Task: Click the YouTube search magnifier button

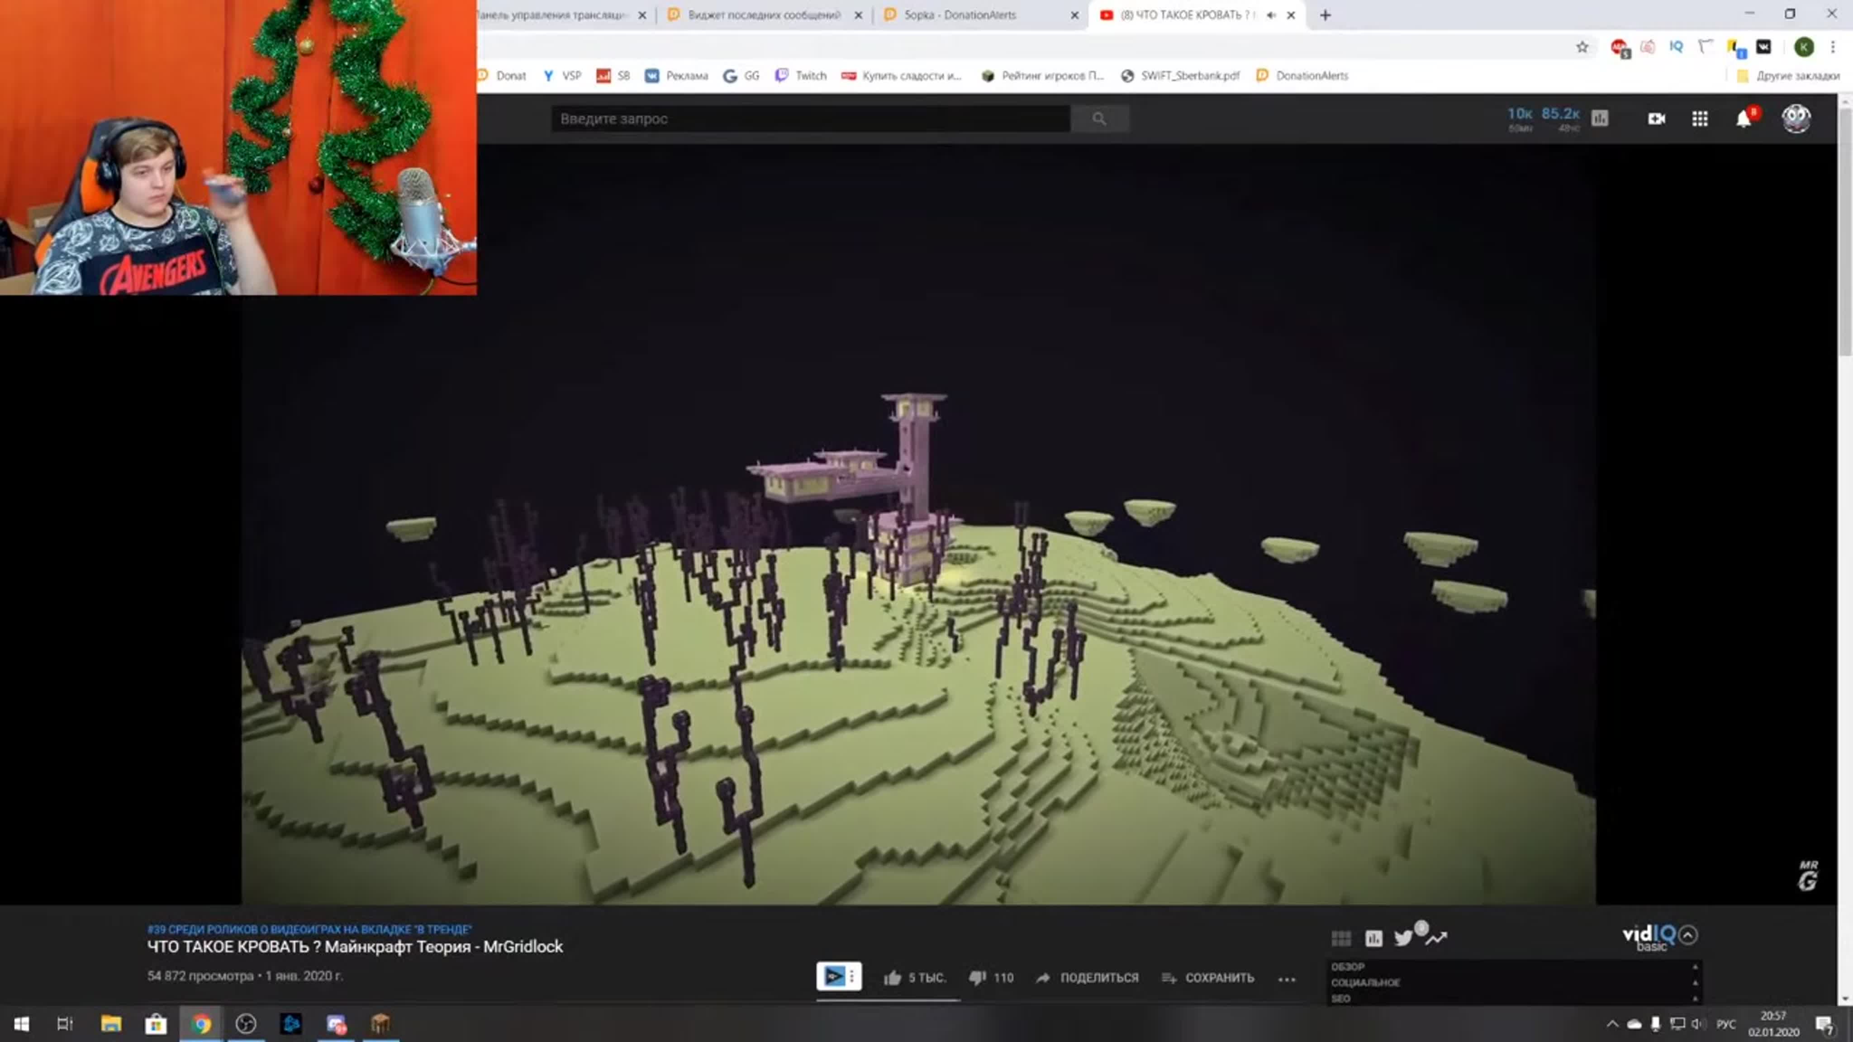Action: (x=1099, y=118)
